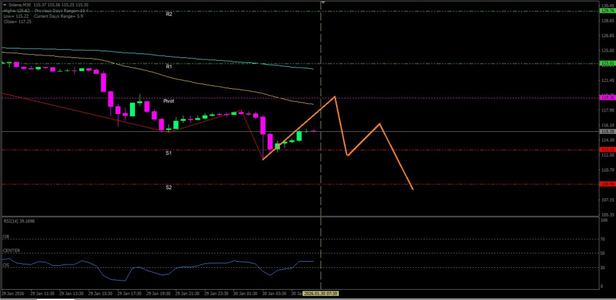This screenshot has height=300, width=616.
Task: Select the green 123.51 R1 price tag
Action: click(x=606, y=64)
